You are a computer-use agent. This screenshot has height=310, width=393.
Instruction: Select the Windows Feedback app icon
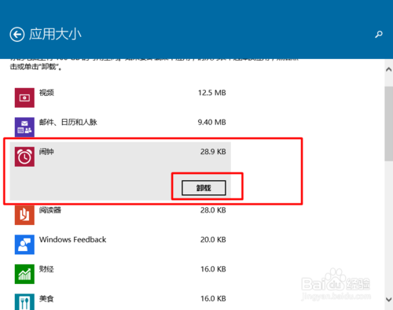point(24,245)
